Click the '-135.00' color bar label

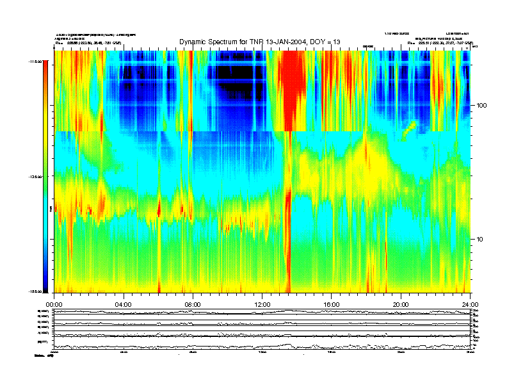[35, 177]
